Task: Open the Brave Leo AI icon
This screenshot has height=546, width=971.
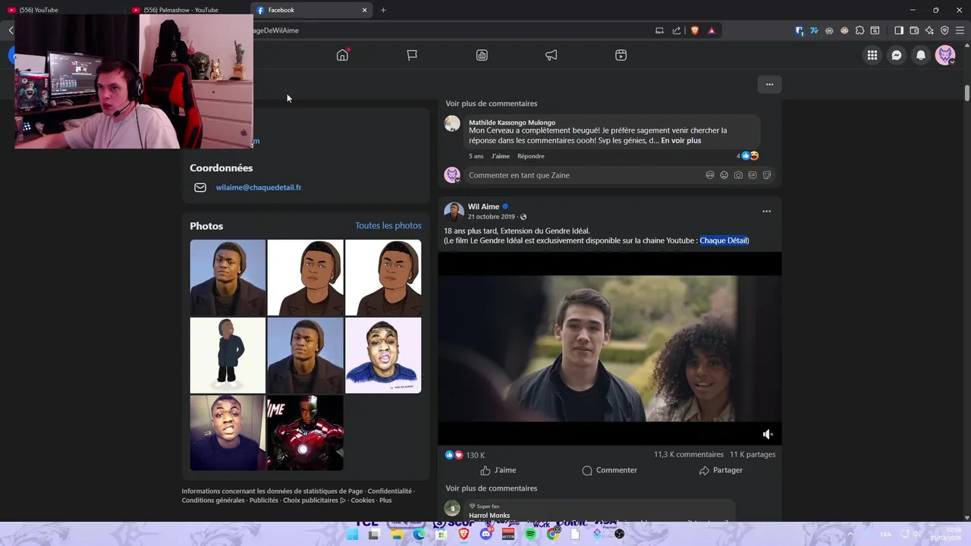Action: pyautogui.click(x=929, y=30)
